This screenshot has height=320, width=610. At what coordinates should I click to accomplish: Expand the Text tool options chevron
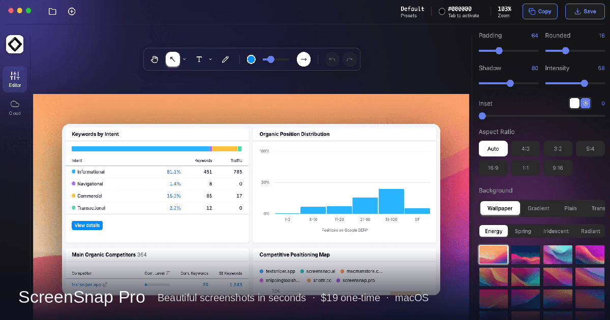[x=210, y=59]
